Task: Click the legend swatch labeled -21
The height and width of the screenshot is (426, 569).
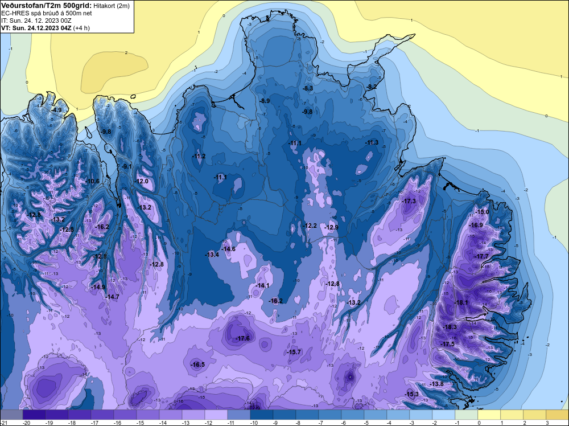Action: pos(11,415)
